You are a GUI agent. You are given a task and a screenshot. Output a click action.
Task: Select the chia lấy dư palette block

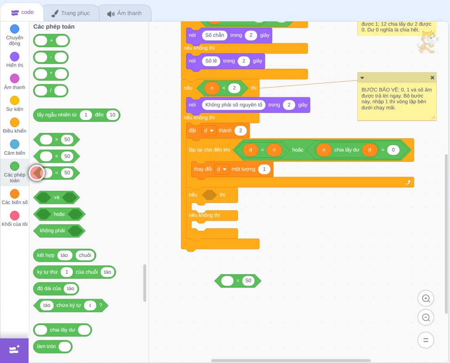click(62, 330)
